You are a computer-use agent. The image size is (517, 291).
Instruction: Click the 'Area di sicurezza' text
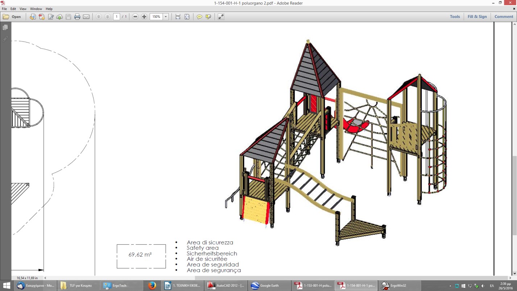click(x=210, y=242)
